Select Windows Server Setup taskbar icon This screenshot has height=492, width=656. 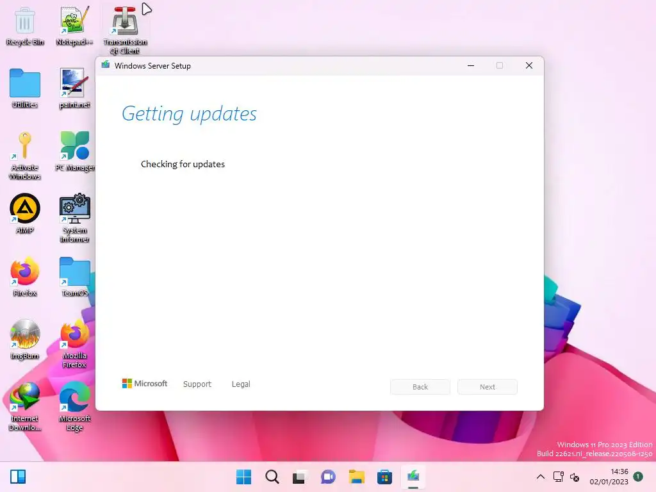tap(413, 477)
